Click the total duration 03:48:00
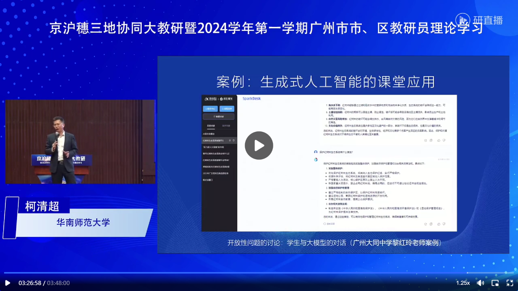The image size is (518, 291). point(58,283)
